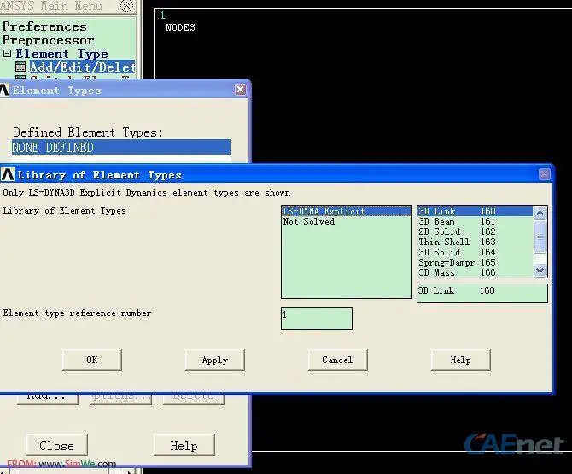Viewport: 572px width, 474px height.
Task: Cancel the Library of Element Types dialog
Action: click(x=337, y=360)
